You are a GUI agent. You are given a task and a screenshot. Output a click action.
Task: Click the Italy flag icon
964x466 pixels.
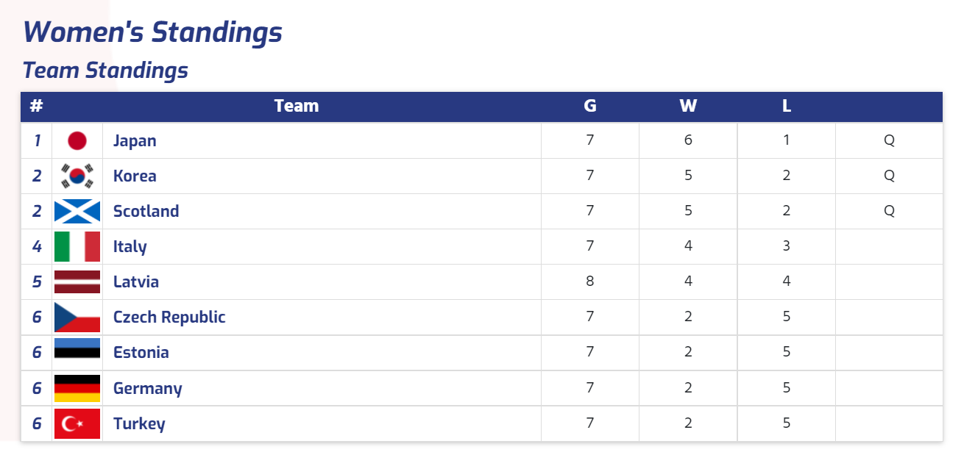tap(77, 246)
